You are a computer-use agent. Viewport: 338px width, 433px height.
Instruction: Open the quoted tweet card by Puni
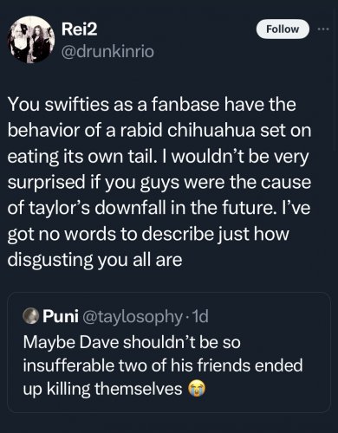169,352
